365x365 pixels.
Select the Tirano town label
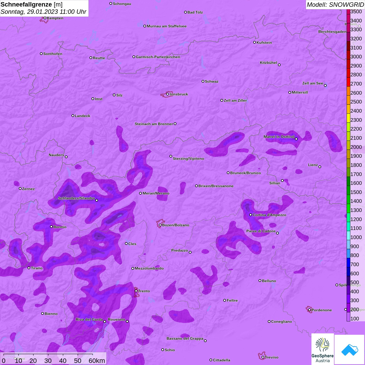[37, 268]
